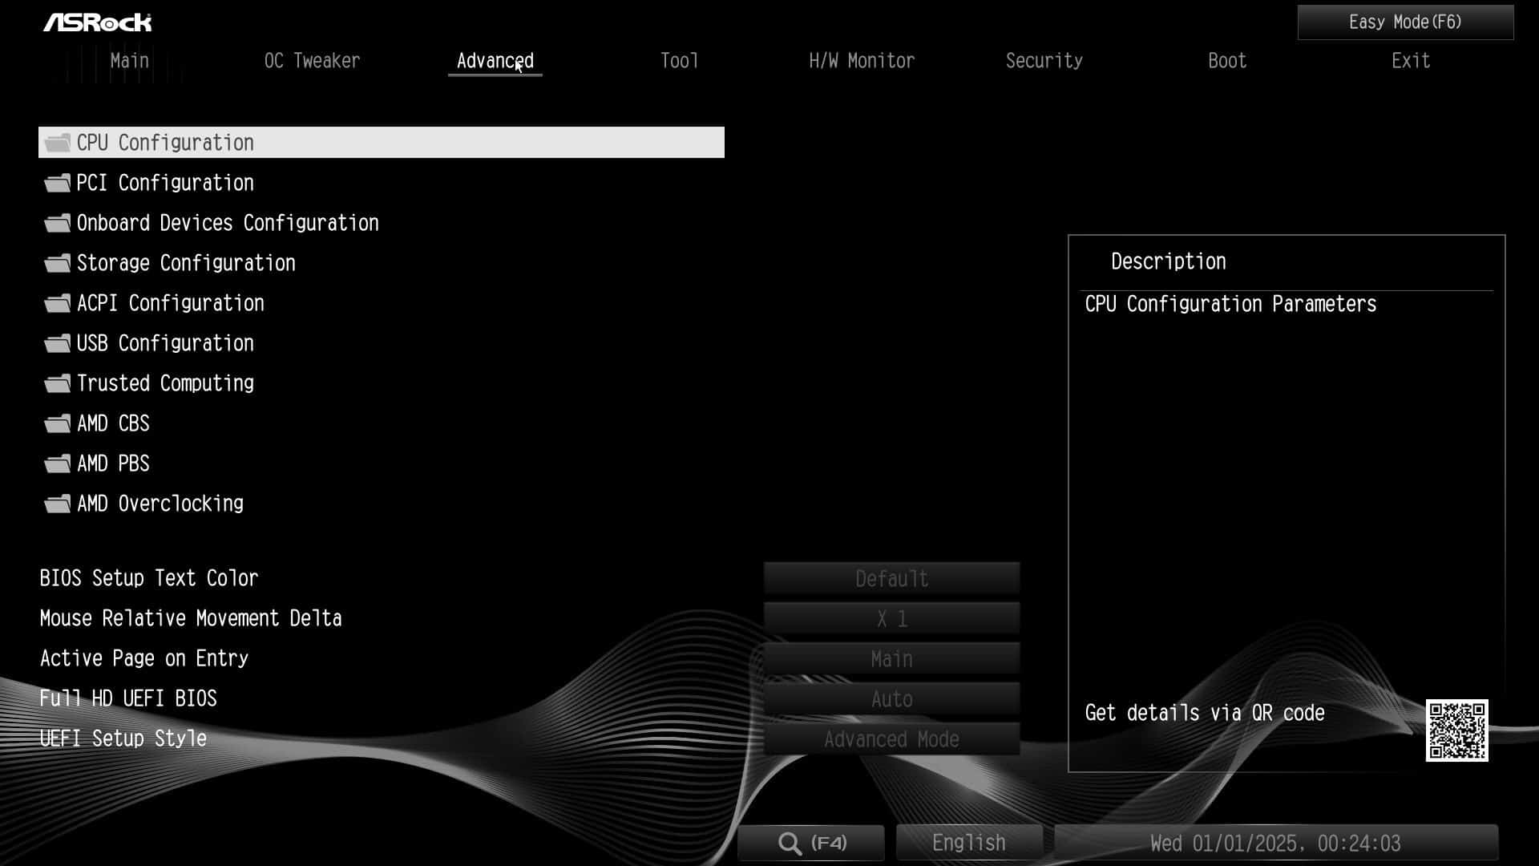The image size is (1539, 866).
Task: Open AMD CBS entry text
Action: click(113, 423)
